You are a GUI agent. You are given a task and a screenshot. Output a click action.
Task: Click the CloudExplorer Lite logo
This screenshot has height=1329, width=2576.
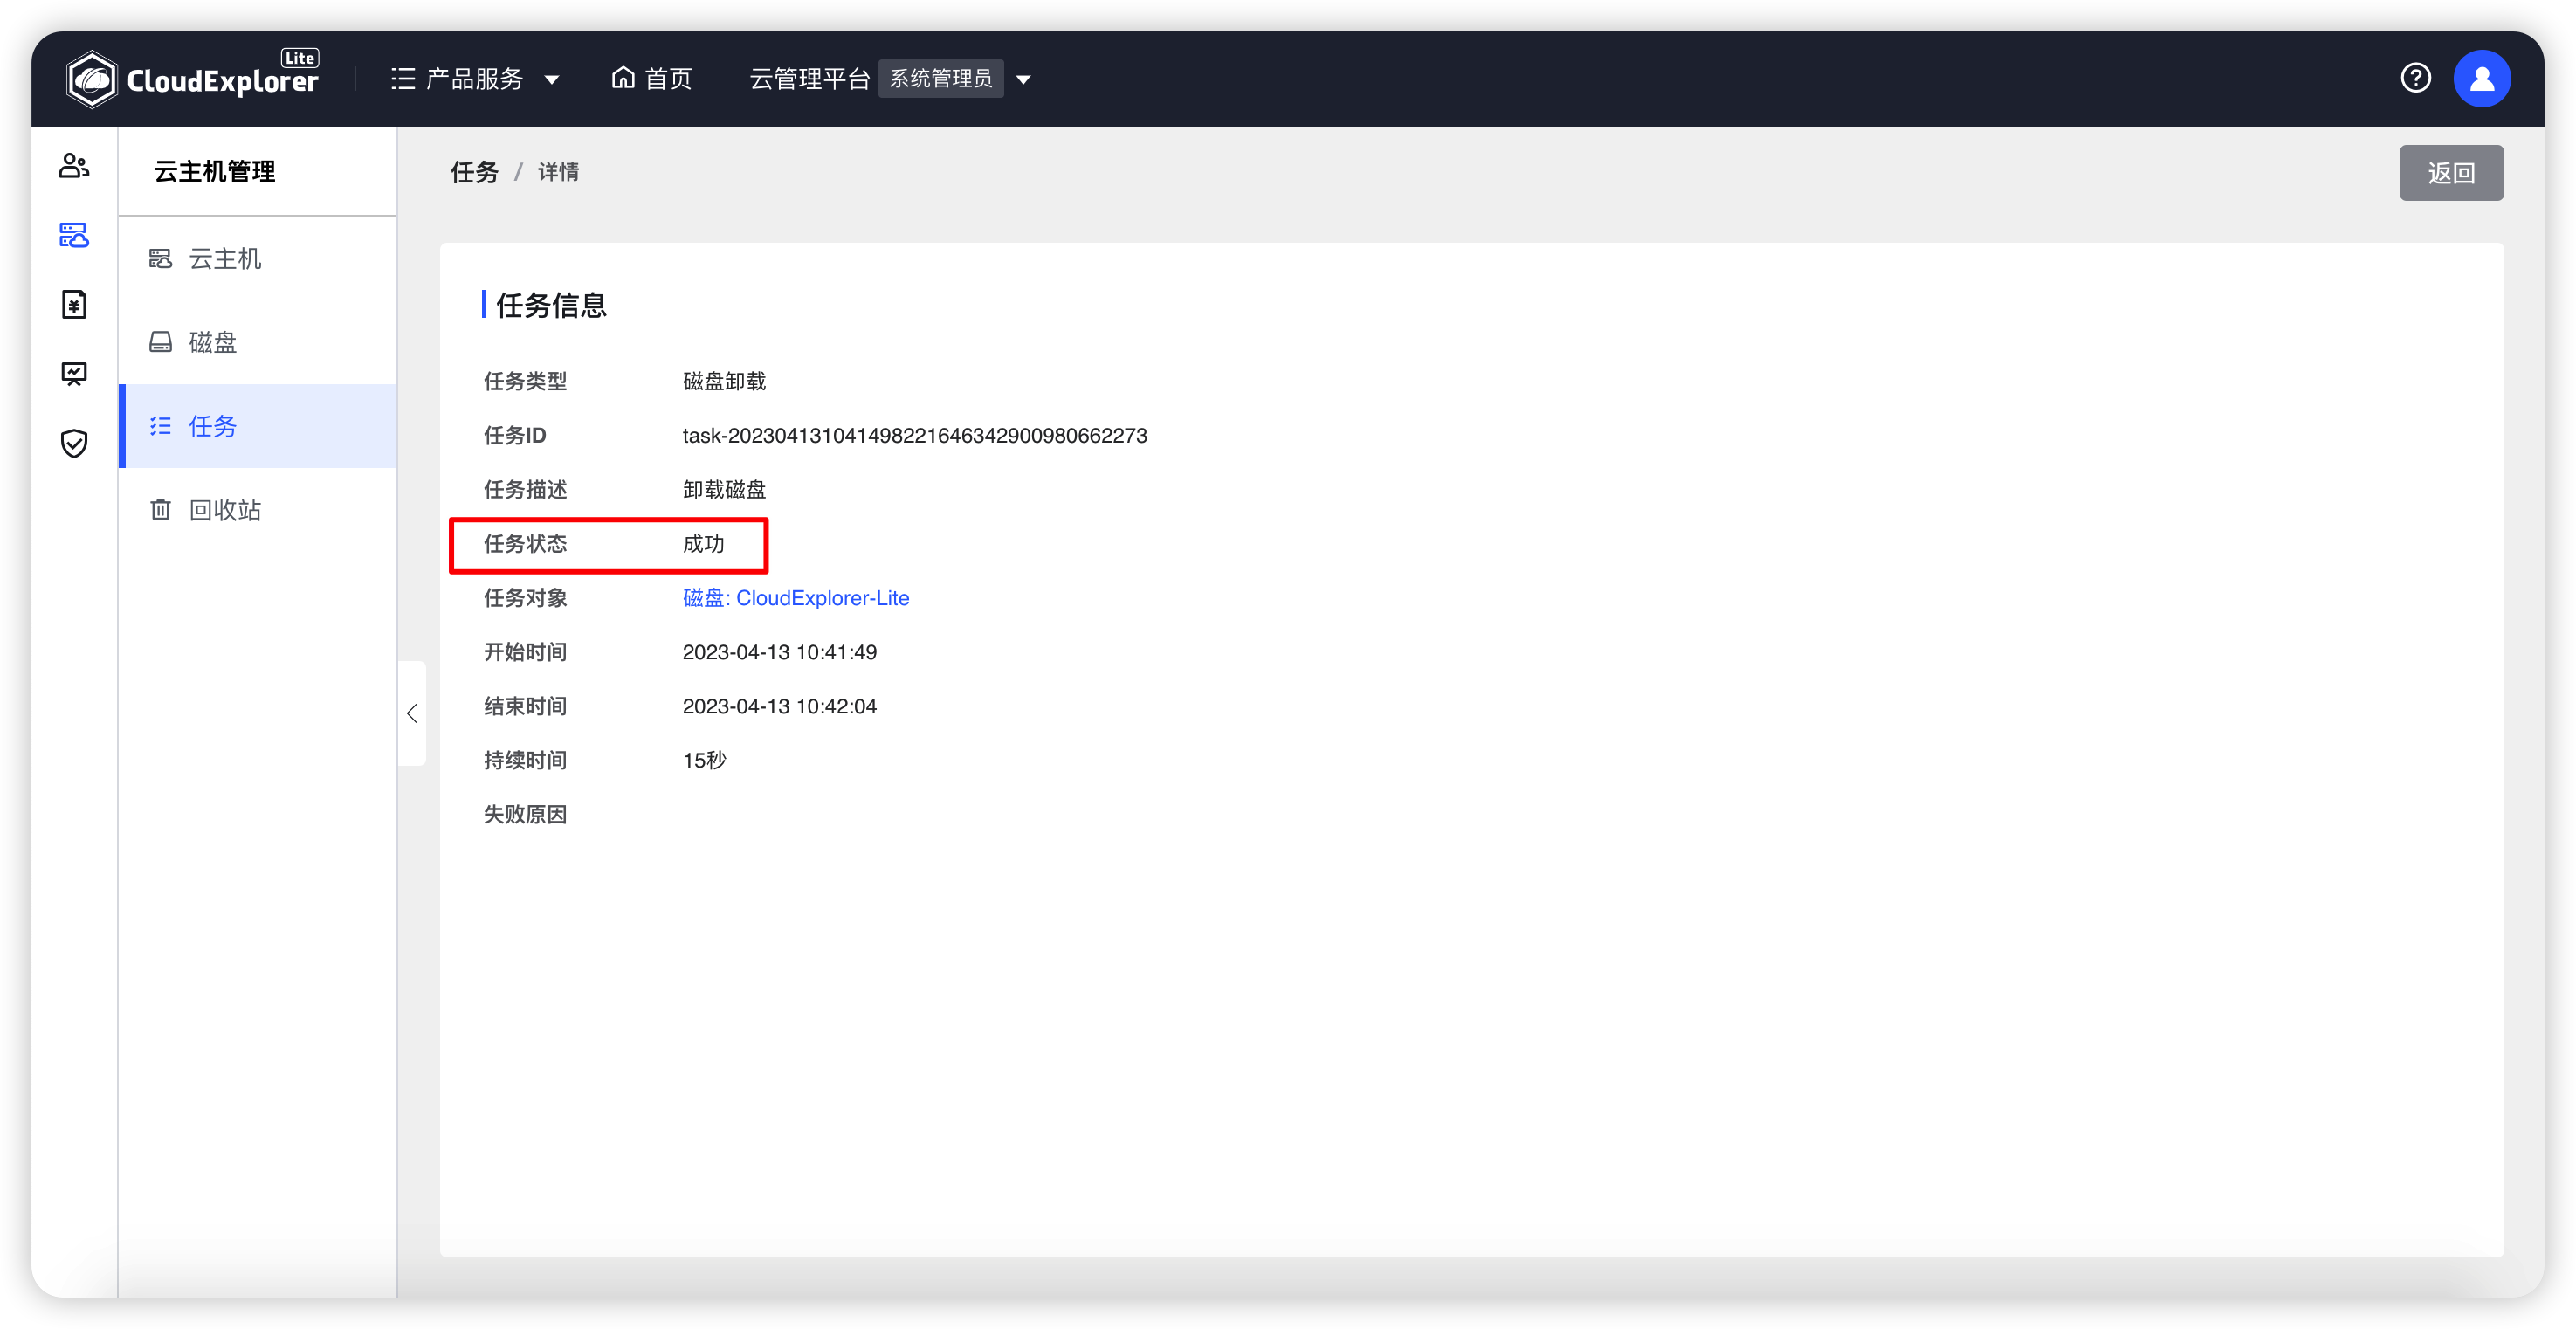pyautogui.click(x=192, y=78)
